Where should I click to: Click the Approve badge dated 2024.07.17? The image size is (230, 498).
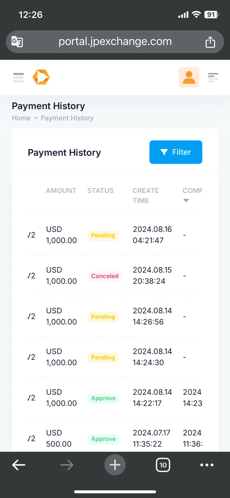(x=103, y=439)
